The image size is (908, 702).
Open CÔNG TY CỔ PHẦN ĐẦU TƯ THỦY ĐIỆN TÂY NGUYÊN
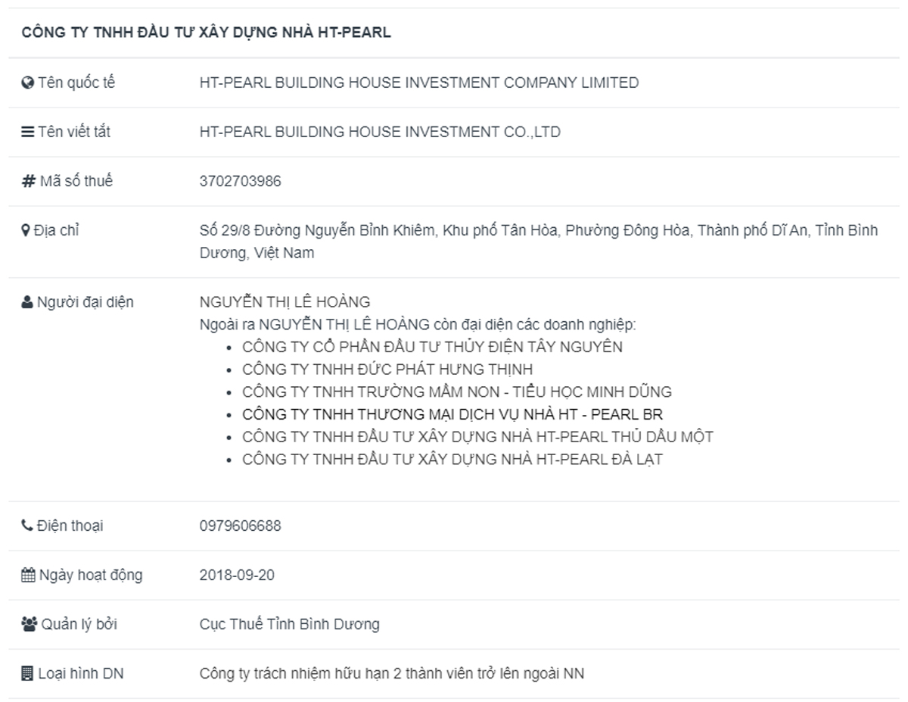(432, 348)
